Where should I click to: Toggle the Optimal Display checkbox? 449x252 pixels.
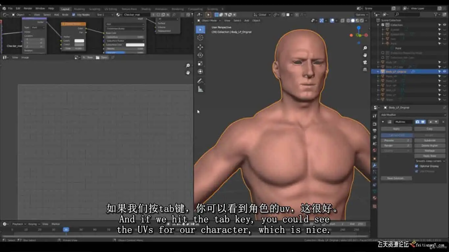(416, 166)
